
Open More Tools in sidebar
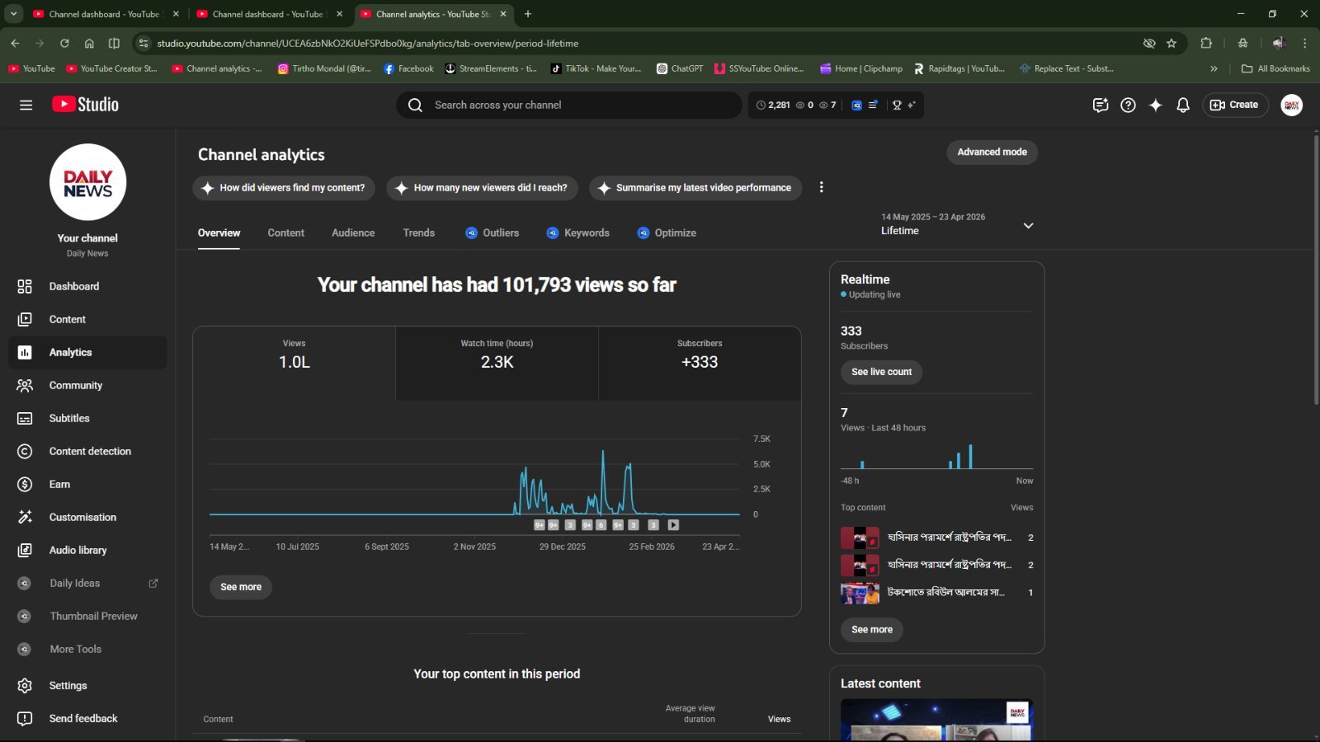pyautogui.click(x=87, y=649)
